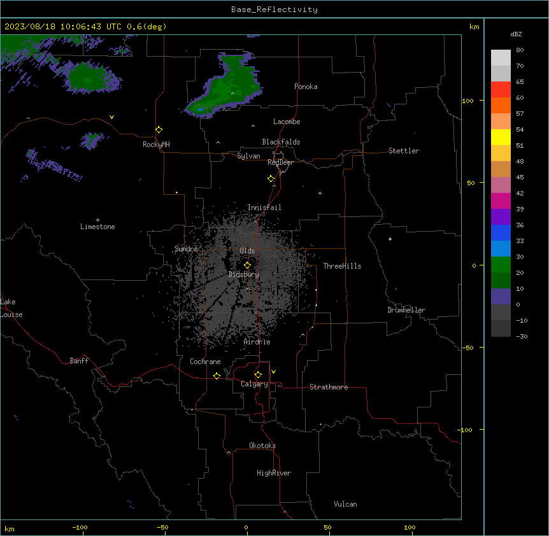This screenshot has width=549, height=536.
Task: Click the asterisk marker east of Innisfail
Action: click(x=320, y=193)
